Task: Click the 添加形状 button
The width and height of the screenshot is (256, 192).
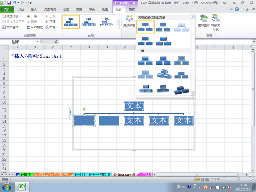Action: 10,16
